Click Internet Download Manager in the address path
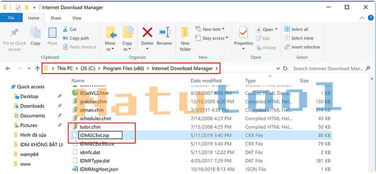Viewport: 376px width, 174px height. tap(182, 69)
